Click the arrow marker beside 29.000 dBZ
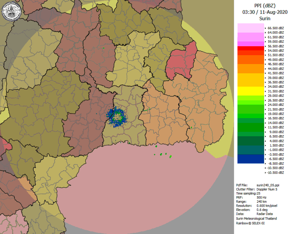 coord(265,96)
